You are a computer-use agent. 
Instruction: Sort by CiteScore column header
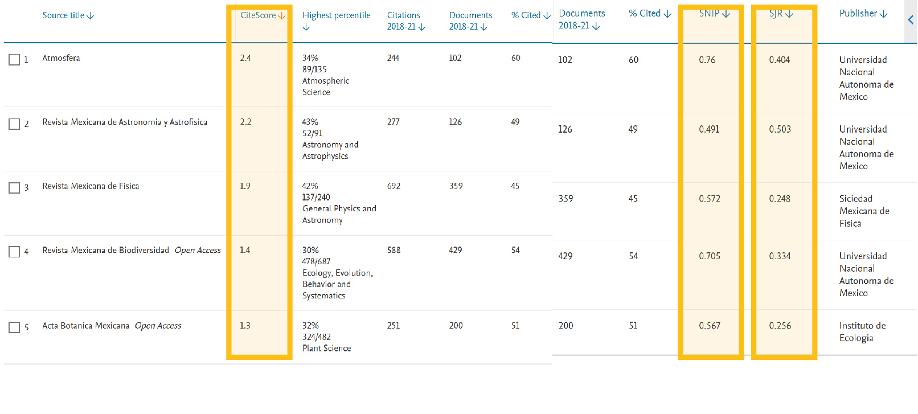click(263, 15)
